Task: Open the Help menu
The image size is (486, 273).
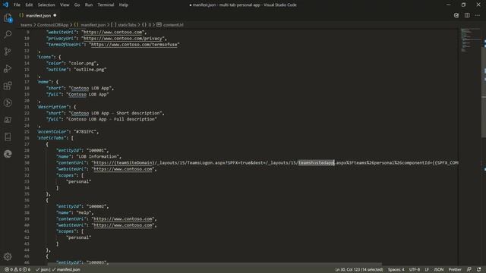Action: [x=123, y=5]
